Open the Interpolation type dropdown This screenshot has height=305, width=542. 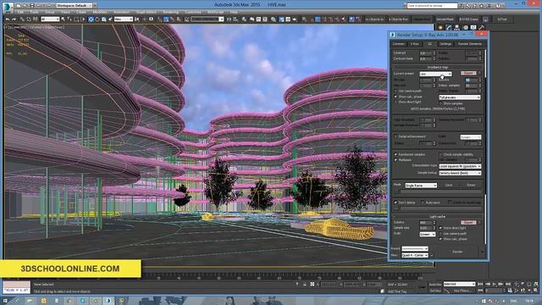coord(460,166)
